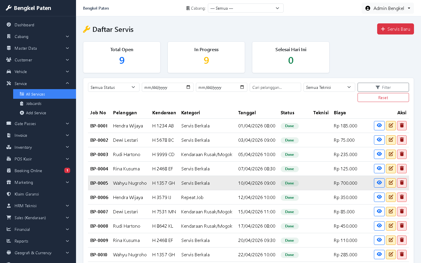Click plate number H 7531 MN
The height and width of the screenshot is (263, 421).
(164, 212)
